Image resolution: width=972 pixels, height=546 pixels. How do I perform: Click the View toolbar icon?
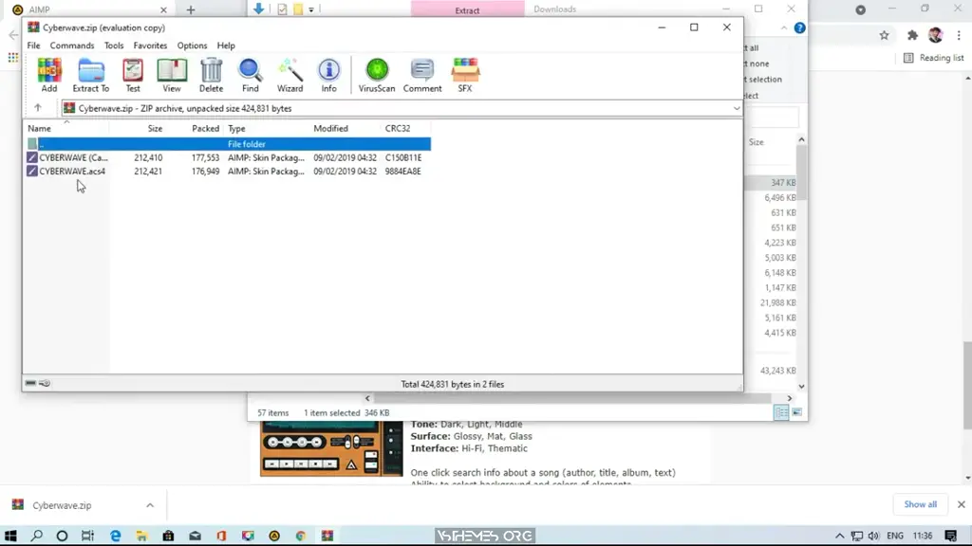(172, 75)
